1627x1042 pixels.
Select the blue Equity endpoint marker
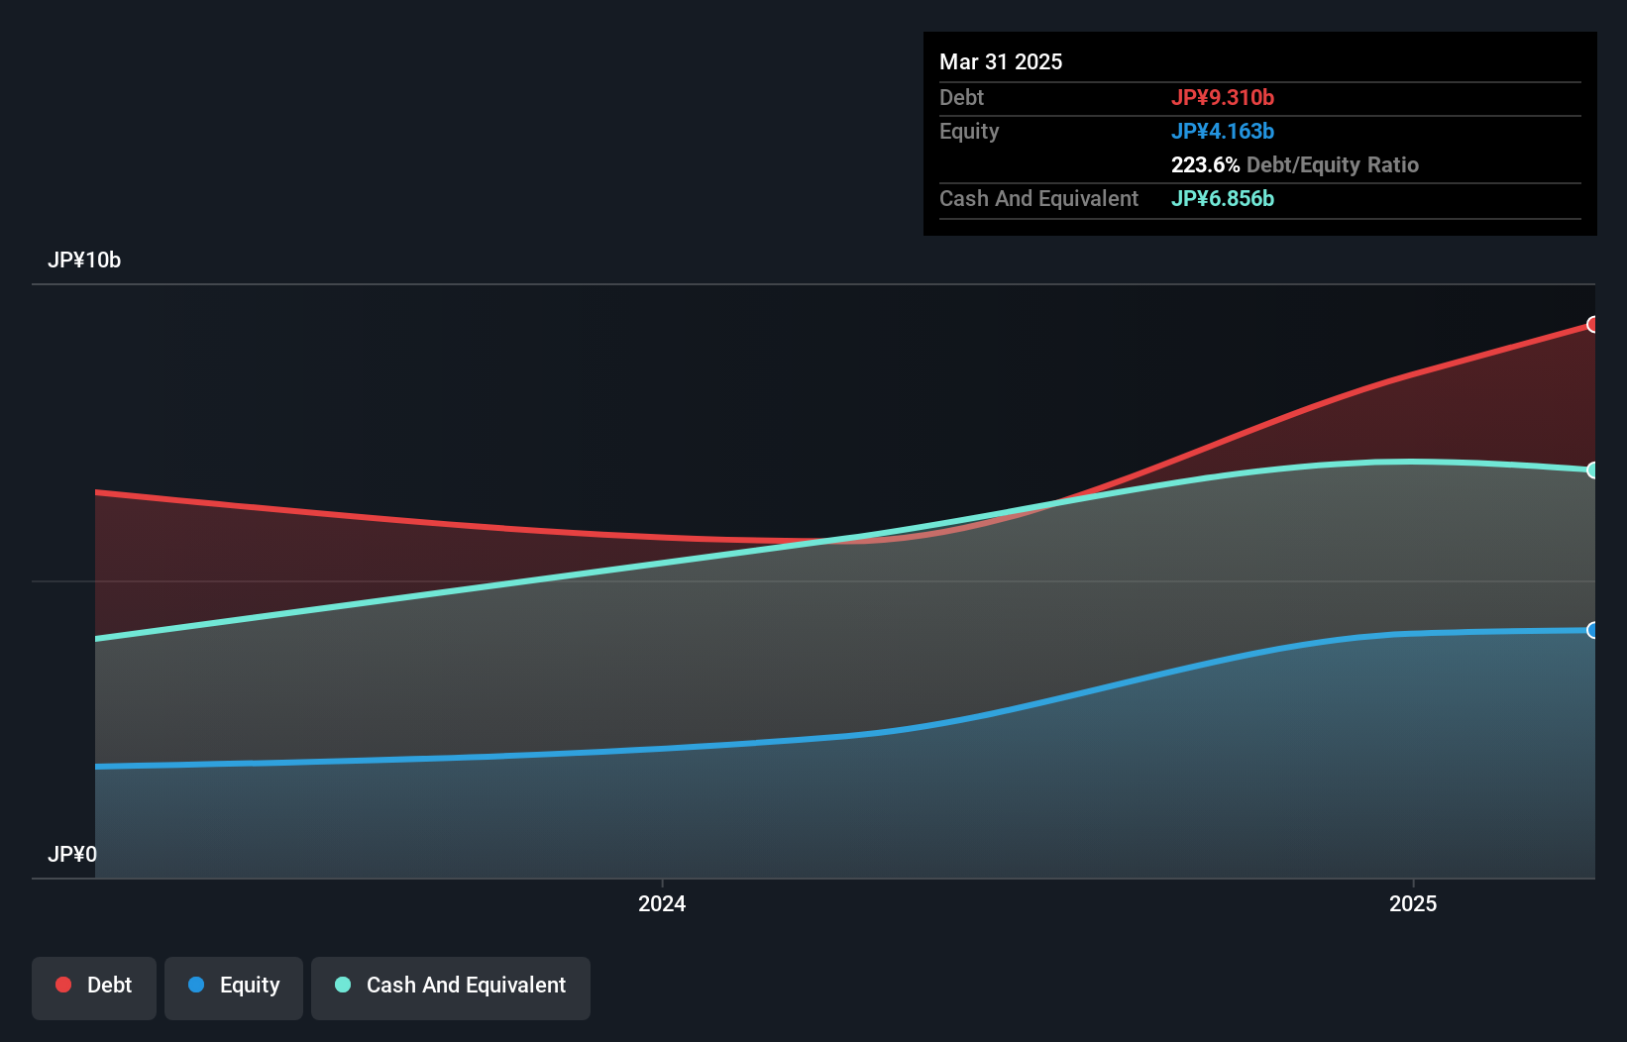pyautogui.click(x=1592, y=630)
